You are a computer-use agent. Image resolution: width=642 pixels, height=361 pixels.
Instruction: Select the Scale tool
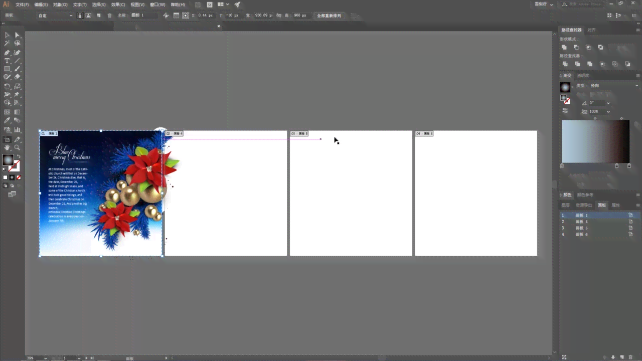point(17,86)
